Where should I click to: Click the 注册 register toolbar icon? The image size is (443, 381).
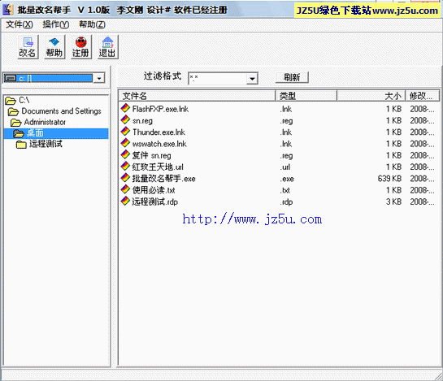[x=80, y=47]
